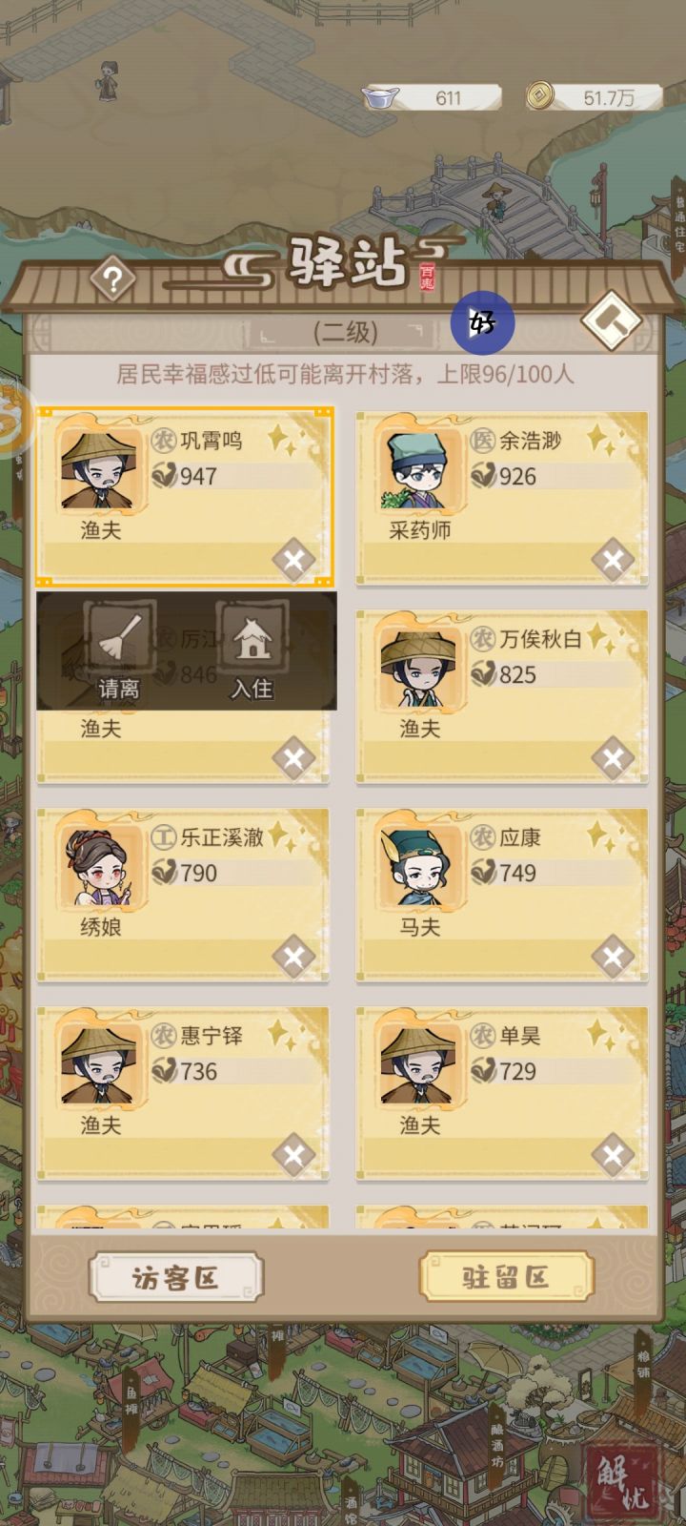Select the 应康 horseman portrait
Screen dimensions: 686x1526
pyautogui.click(x=417, y=866)
